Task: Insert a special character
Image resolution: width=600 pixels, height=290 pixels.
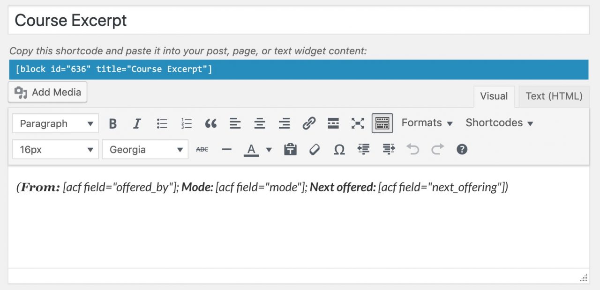Action: click(x=339, y=149)
